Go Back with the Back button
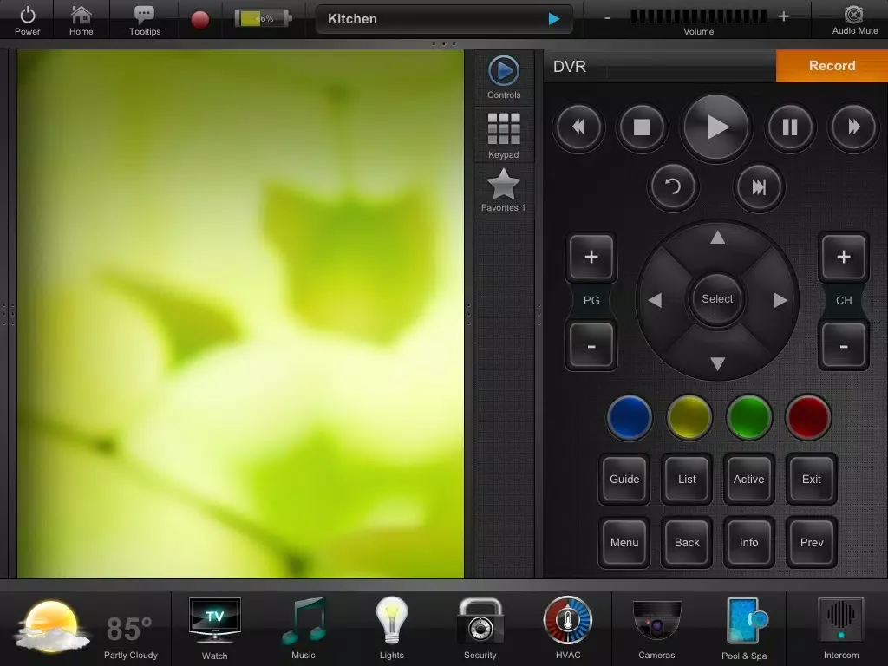This screenshot has height=666, width=888. point(687,543)
